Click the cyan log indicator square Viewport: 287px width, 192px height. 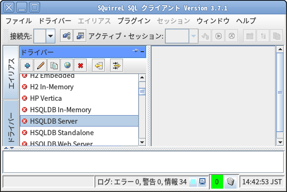193,182
